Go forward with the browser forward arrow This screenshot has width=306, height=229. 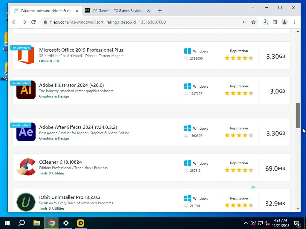(x=24, y=22)
